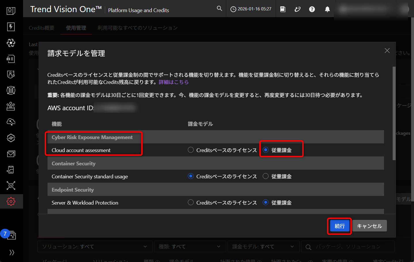The image size is (414, 262).
Task: Open the lightning bolt sidebar icon
Action: tap(11, 27)
